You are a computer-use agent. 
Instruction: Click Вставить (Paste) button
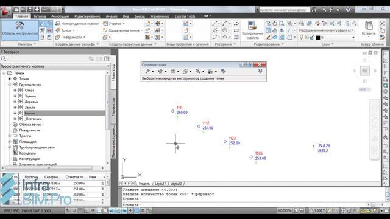pos(369,29)
